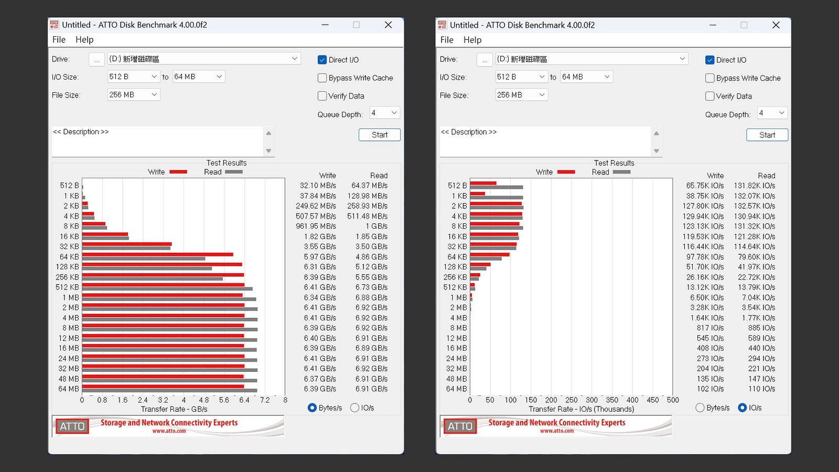Click the ATTO app icon in the right window's title bar

click(x=442, y=25)
